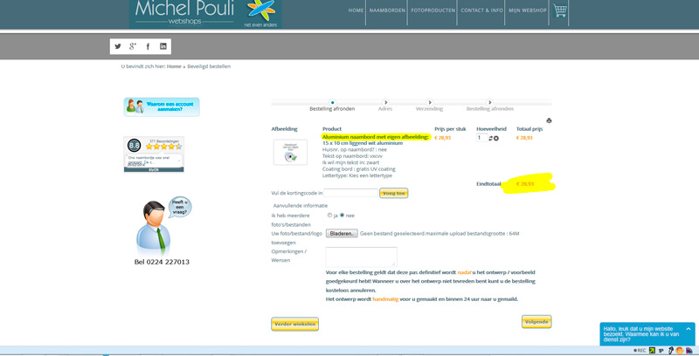Click the Opmerkingen / Wensen text area
This screenshot has height=356, width=699.
click(361, 257)
